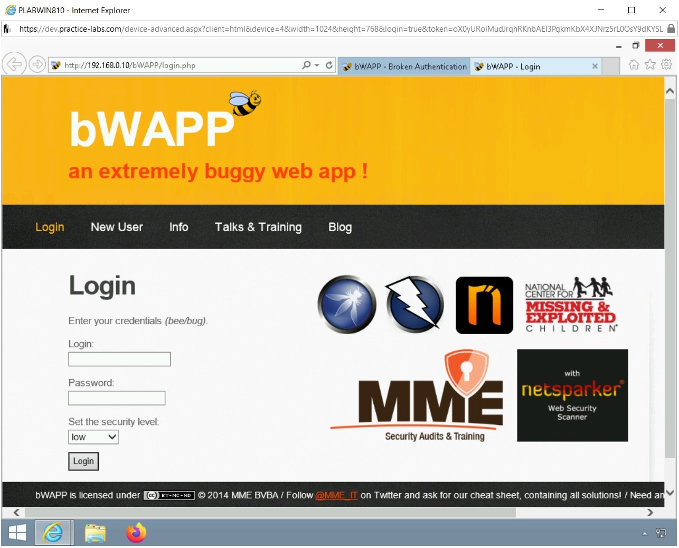The height and width of the screenshot is (548, 679).
Task: Click the Login text field
Action: point(119,359)
